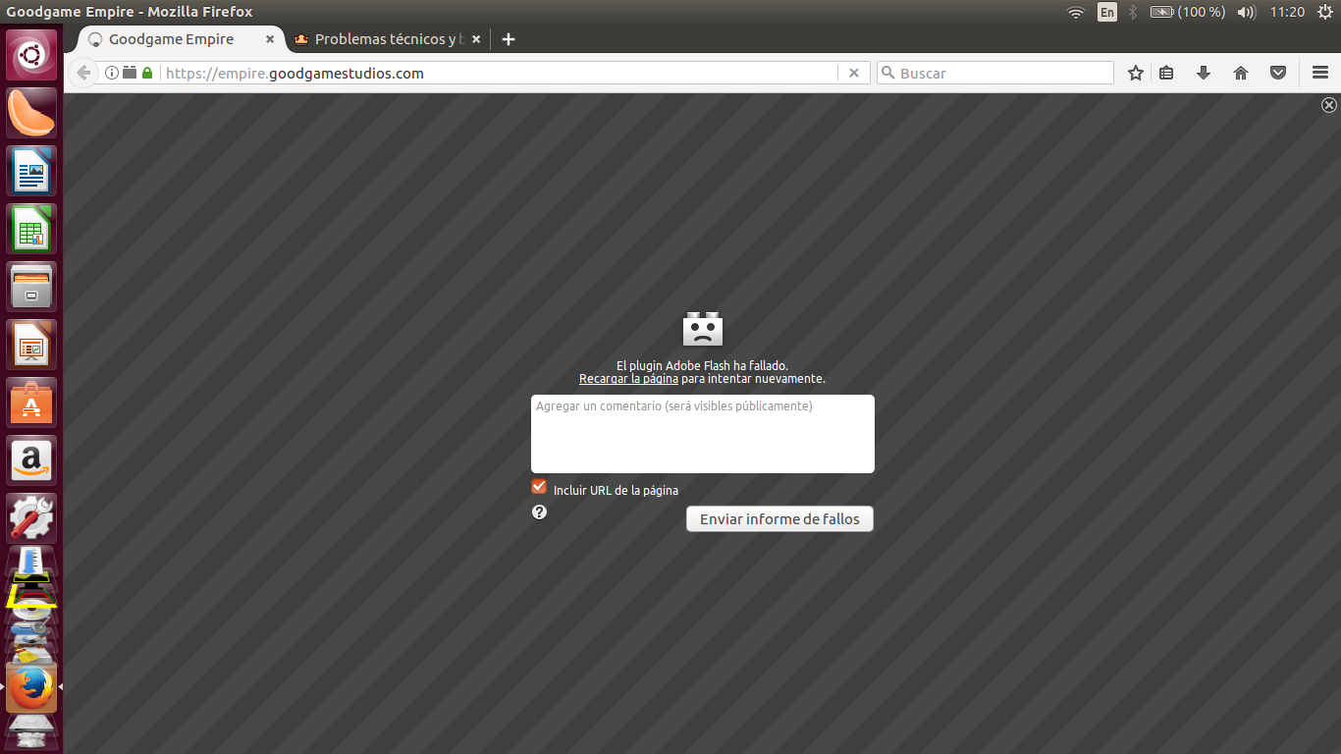Open Firefox hamburger menu
This screenshot has width=1341, height=754.
1320,73
